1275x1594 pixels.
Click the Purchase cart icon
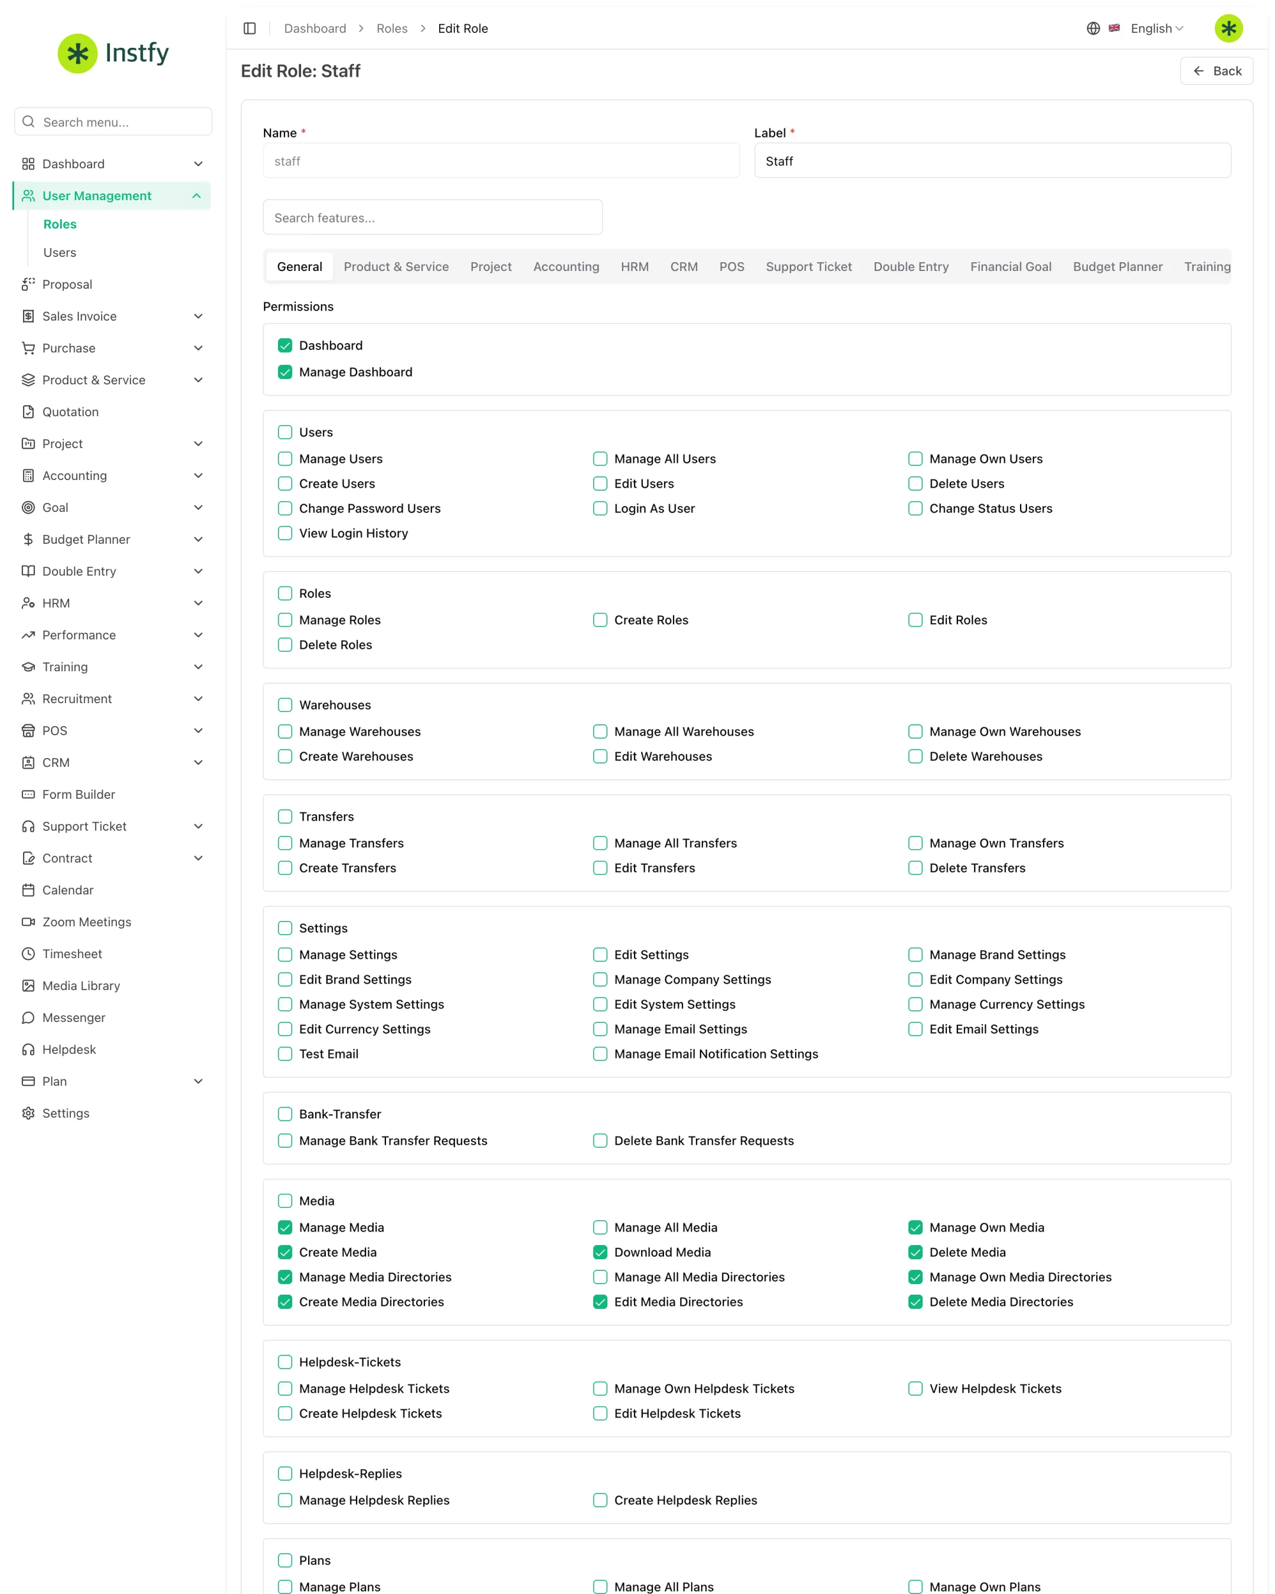coord(28,348)
